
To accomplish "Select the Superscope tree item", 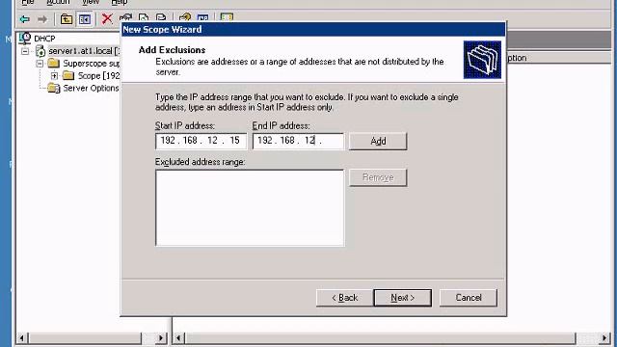I will click(92, 64).
